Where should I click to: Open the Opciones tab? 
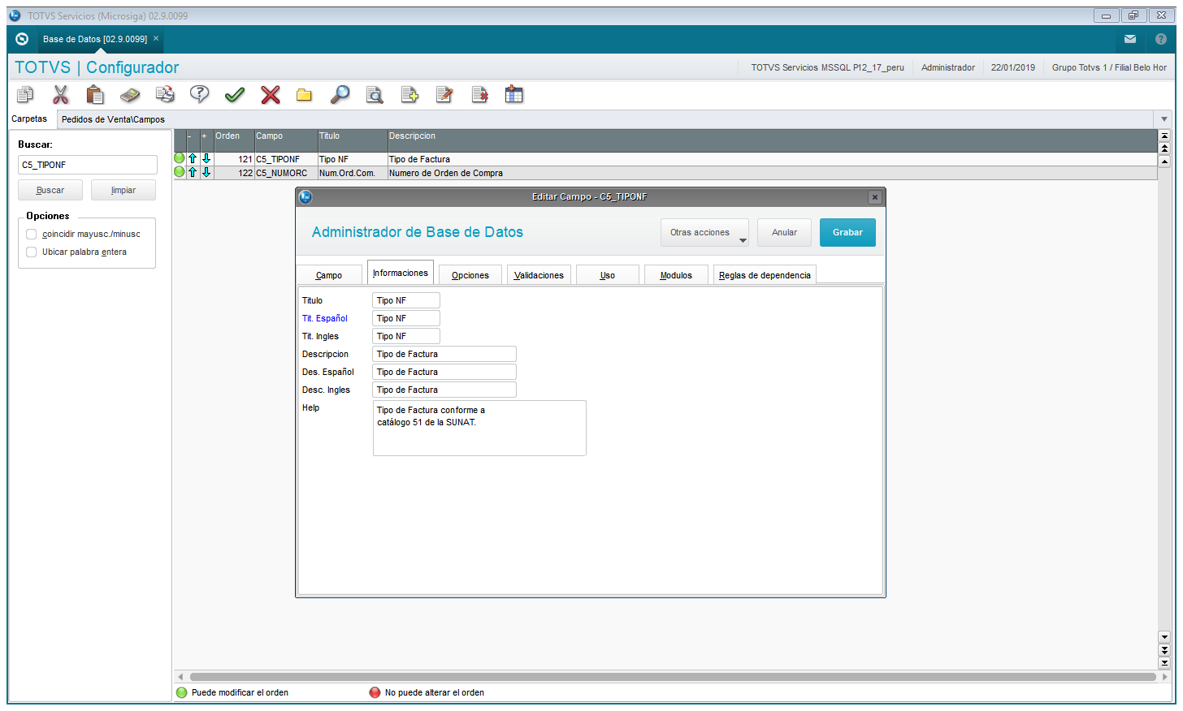click(470, 275)
